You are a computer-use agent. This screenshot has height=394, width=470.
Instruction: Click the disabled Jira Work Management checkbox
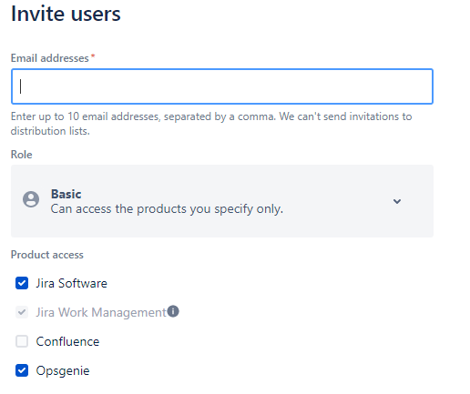[x=22, y=312]
